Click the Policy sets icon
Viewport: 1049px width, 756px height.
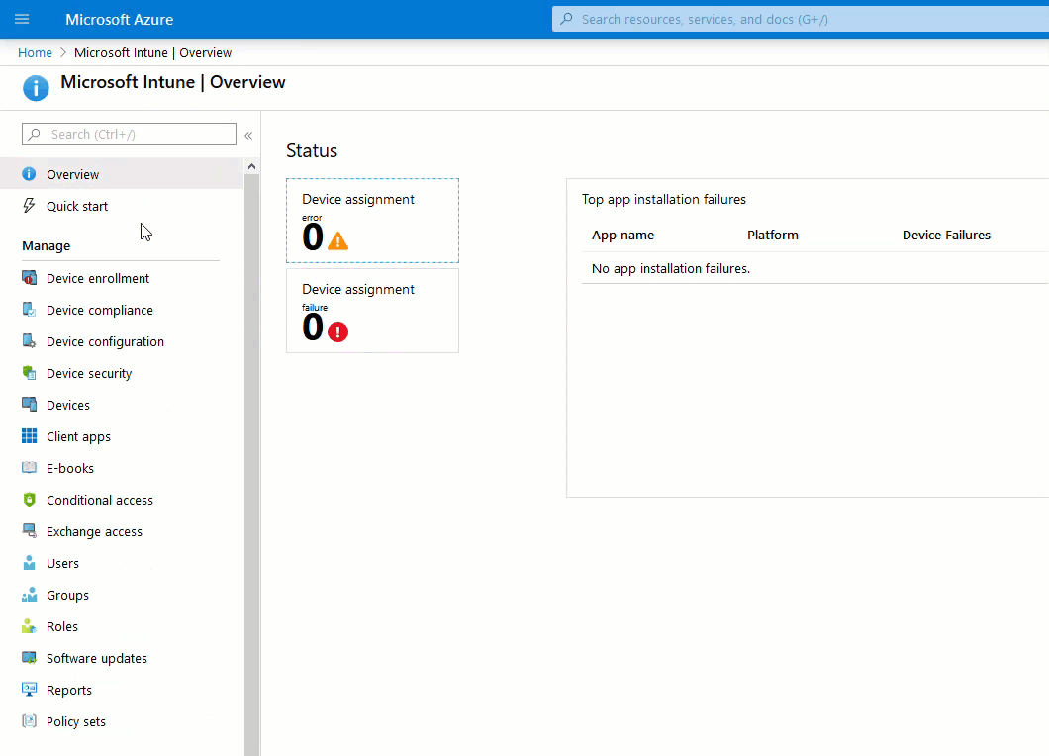pyautogui.click(x=29, y=721)
